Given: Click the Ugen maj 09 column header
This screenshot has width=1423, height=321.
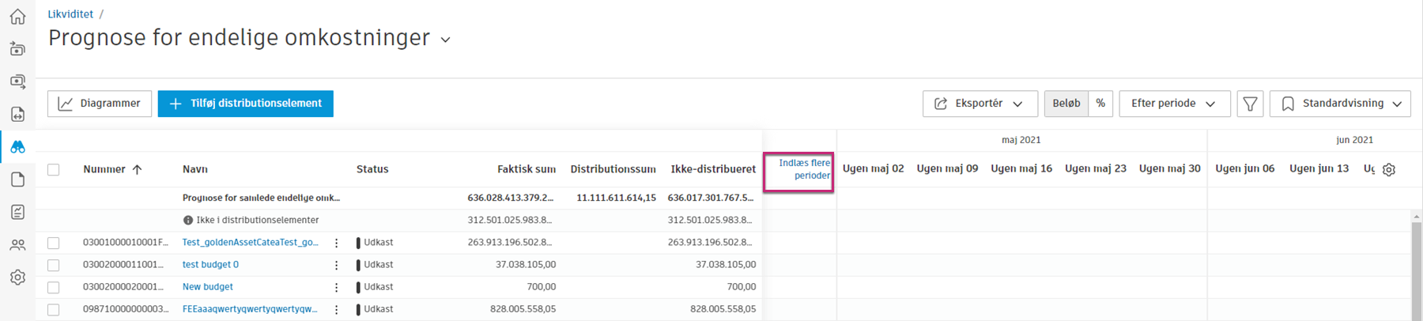Looking at the screenshot, I should pos(947,168).
